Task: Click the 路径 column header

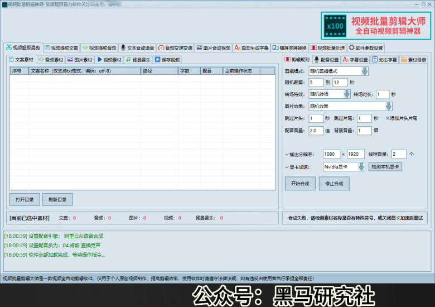Action: [x=159, y=71]
